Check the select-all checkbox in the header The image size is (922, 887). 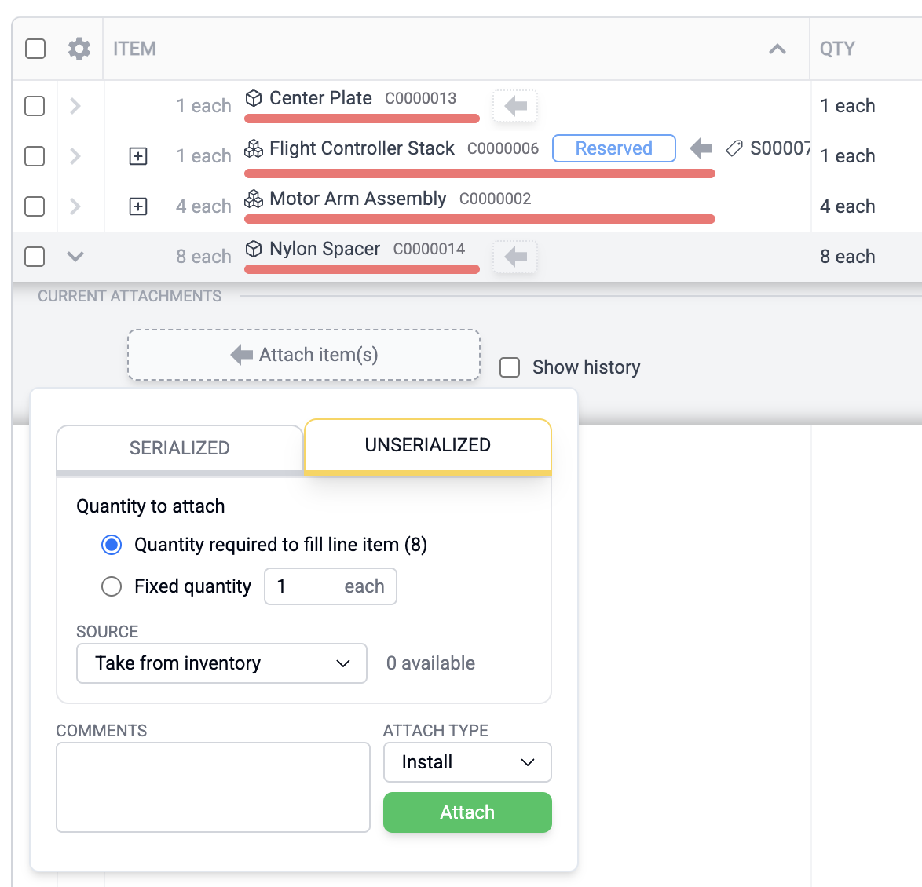(35, 48)
